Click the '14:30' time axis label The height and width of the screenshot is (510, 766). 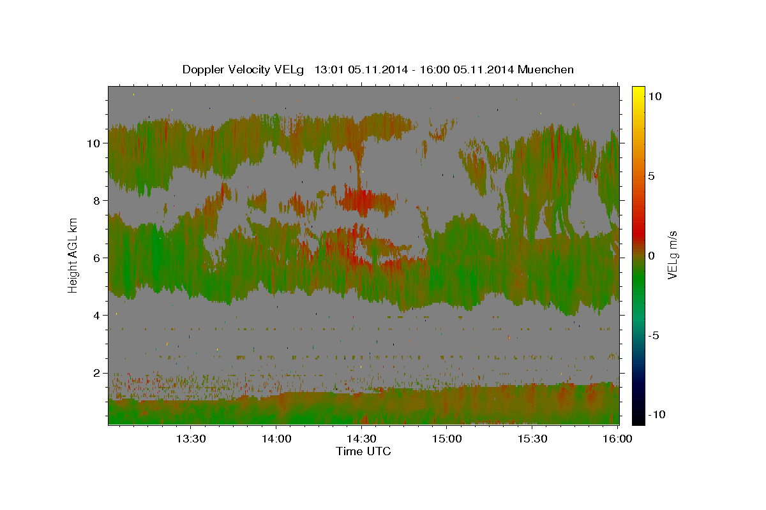point(361,439)
